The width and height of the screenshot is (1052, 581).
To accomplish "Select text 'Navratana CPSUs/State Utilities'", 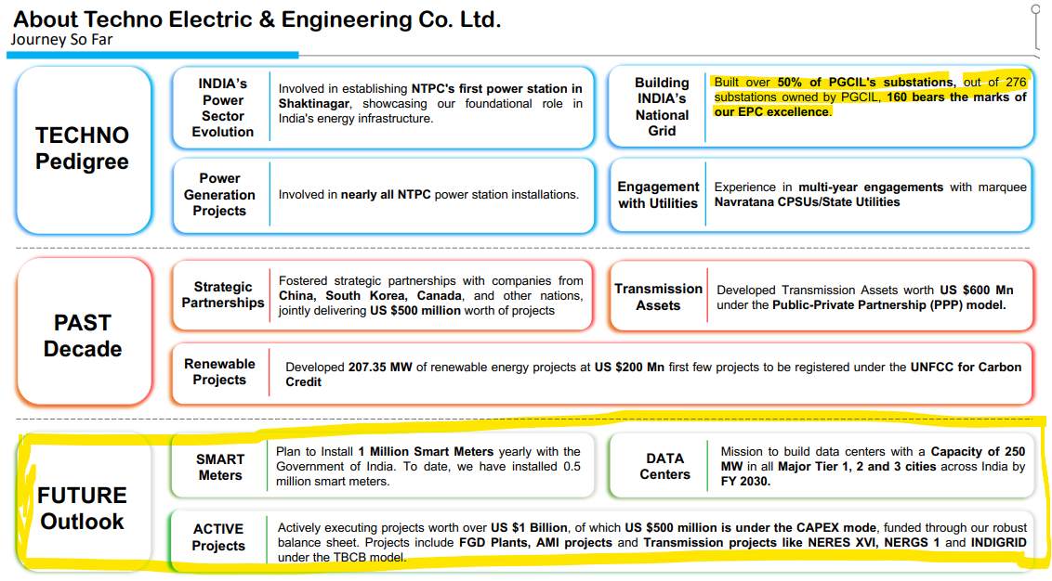I will (807, 201).
